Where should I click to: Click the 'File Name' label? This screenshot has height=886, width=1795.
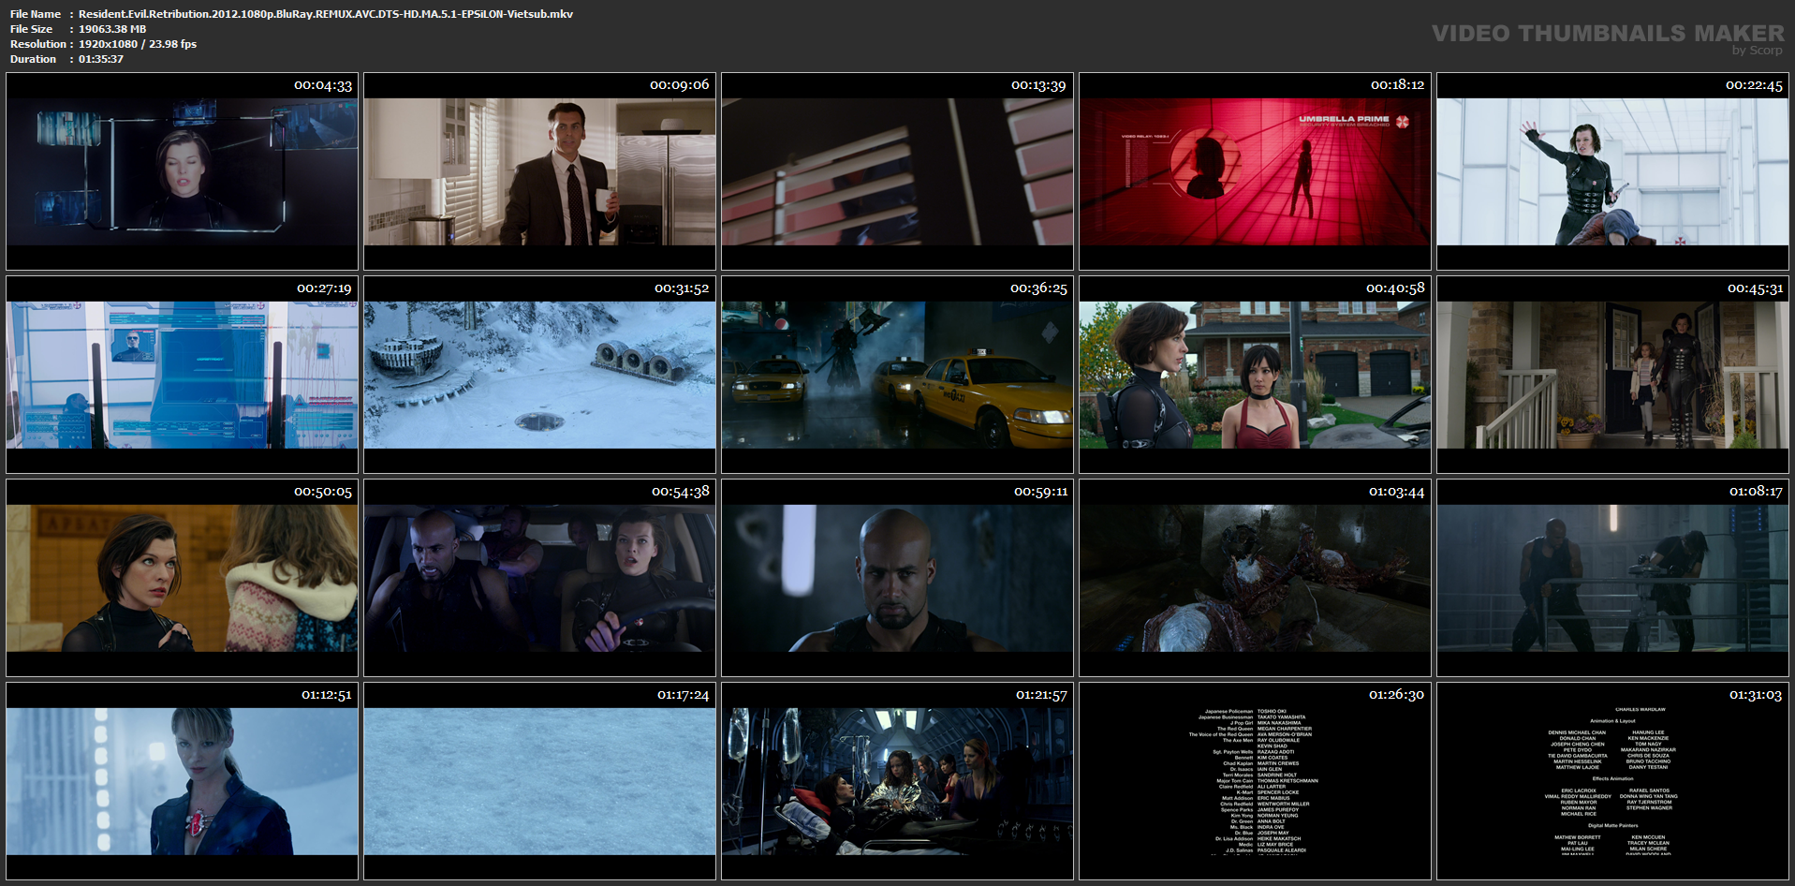tap(36, 14)
